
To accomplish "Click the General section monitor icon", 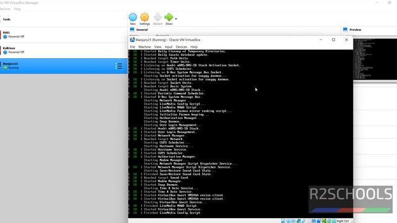I will pos(132,30).
